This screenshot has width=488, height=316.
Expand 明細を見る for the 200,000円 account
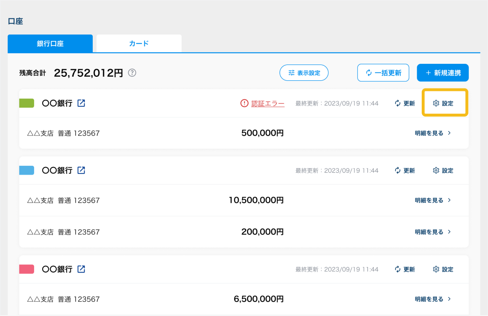click(x=433, y=232)
